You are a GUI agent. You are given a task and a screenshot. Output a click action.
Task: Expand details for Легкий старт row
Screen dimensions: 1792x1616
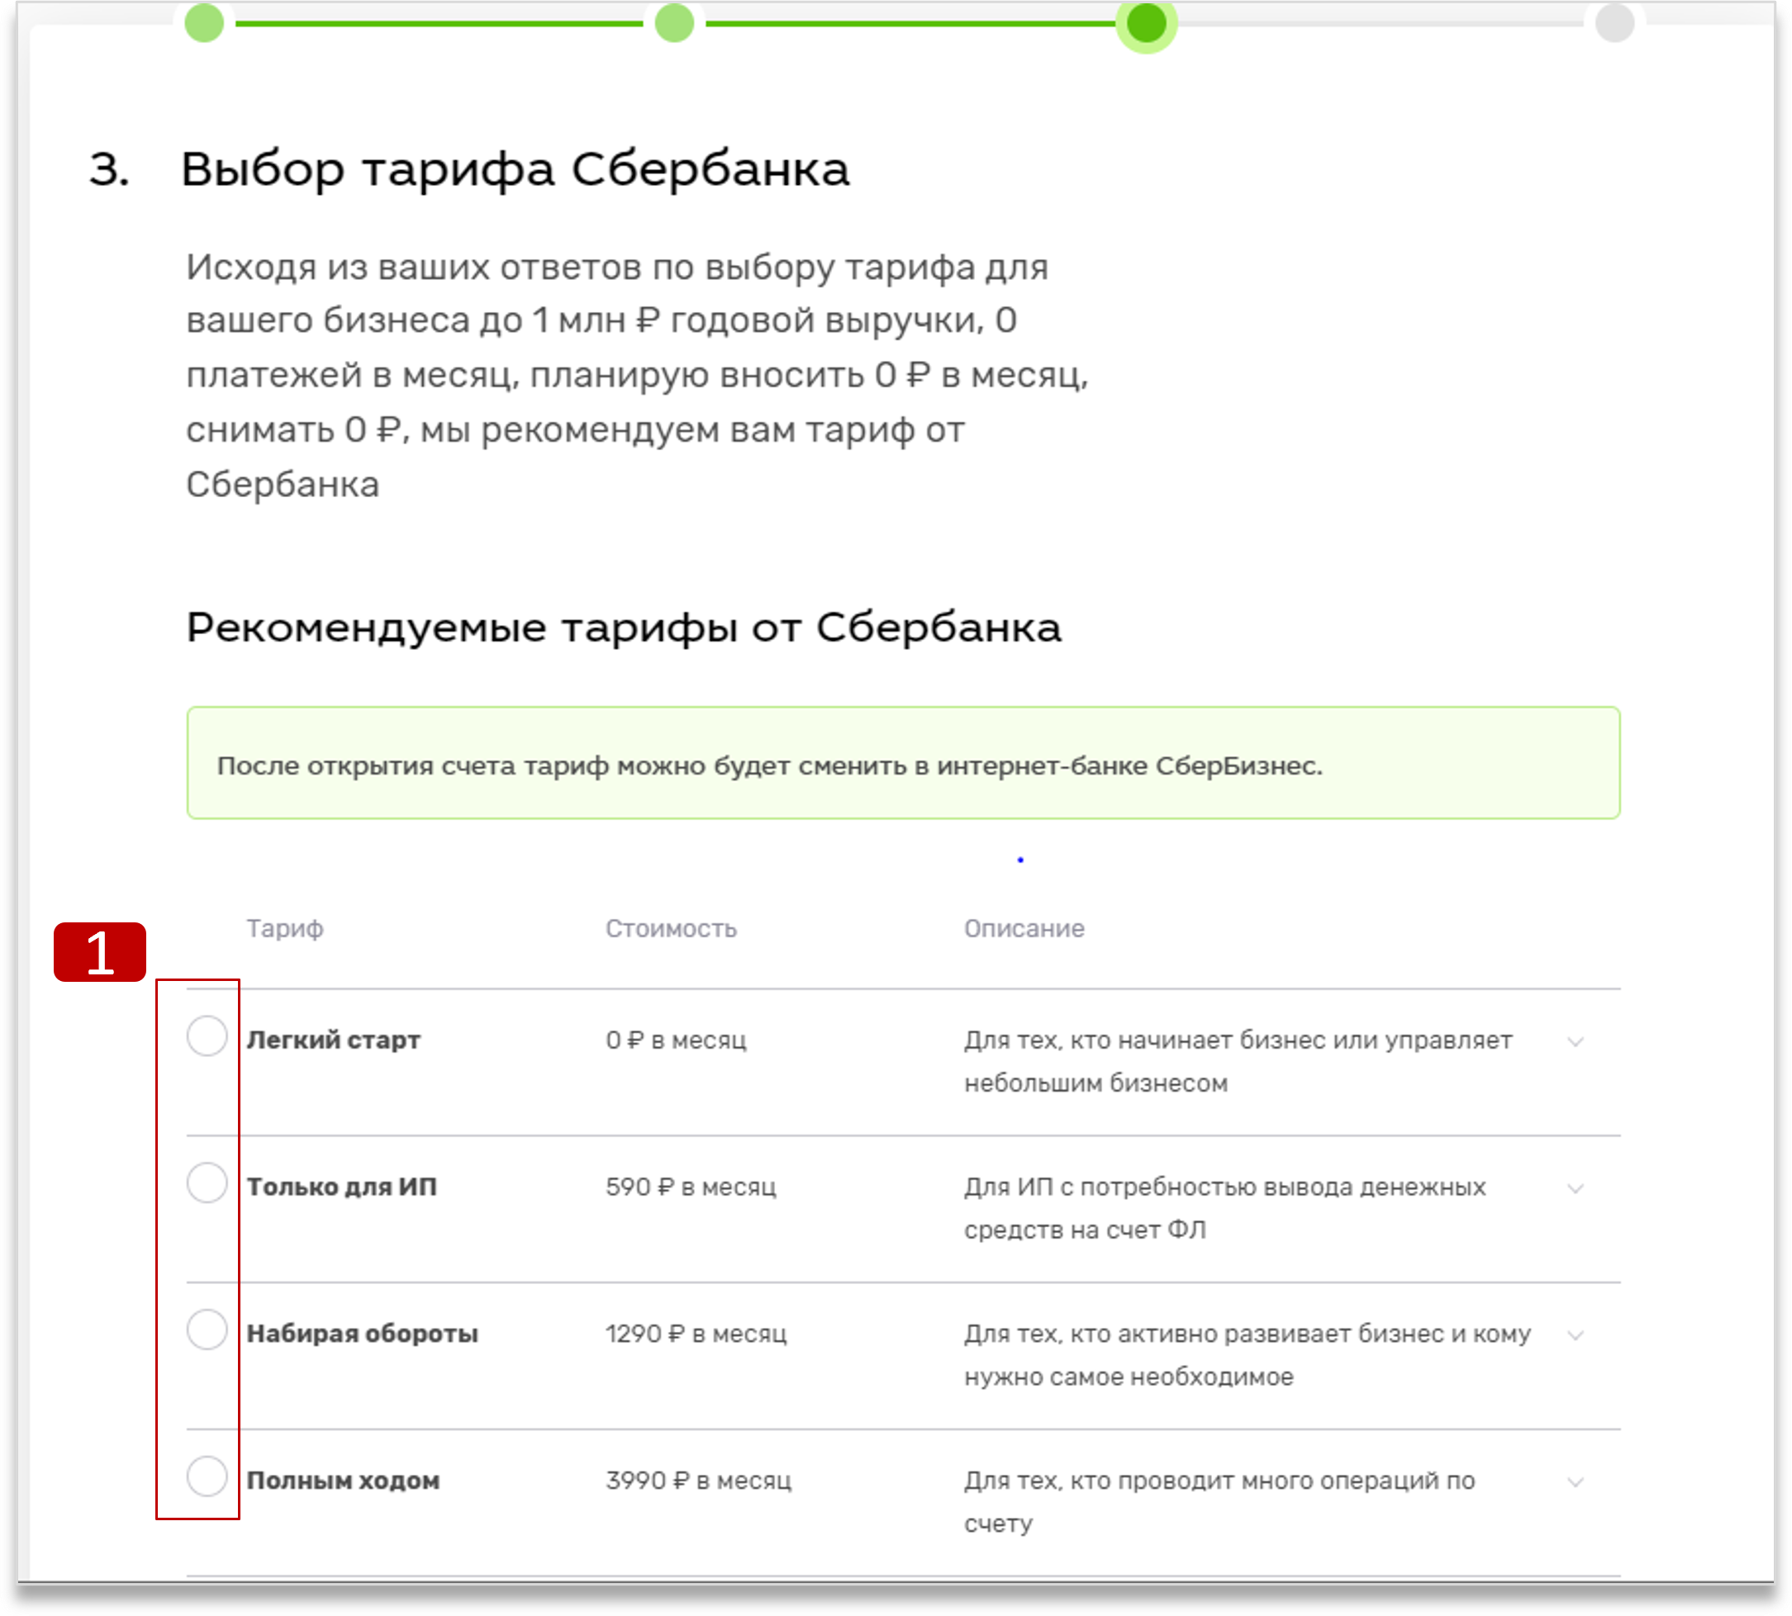tap(1575, 1040)
